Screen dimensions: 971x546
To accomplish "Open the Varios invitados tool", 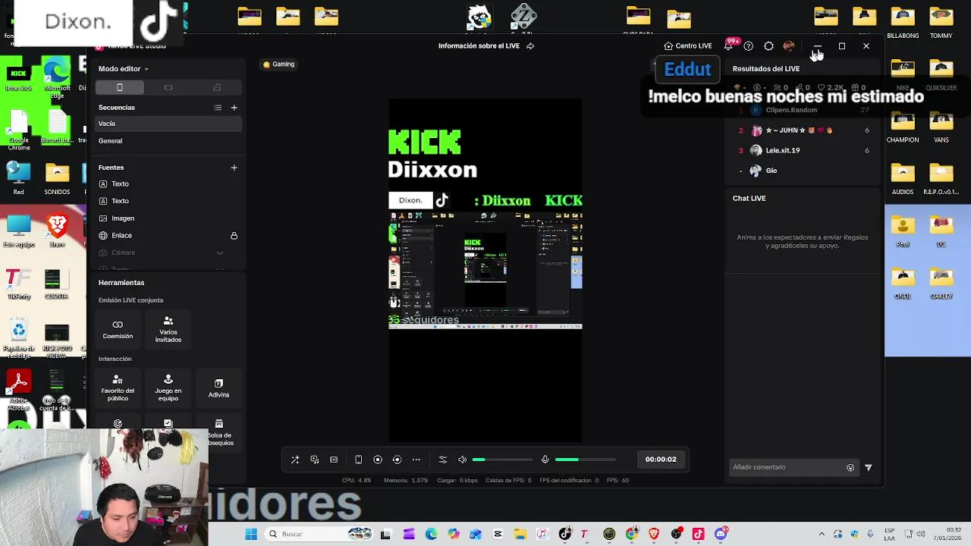I will (168, 329).
